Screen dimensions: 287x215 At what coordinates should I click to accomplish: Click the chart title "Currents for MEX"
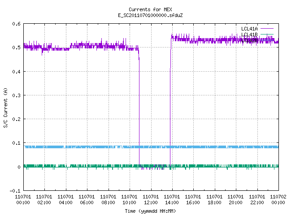point(150,9)
